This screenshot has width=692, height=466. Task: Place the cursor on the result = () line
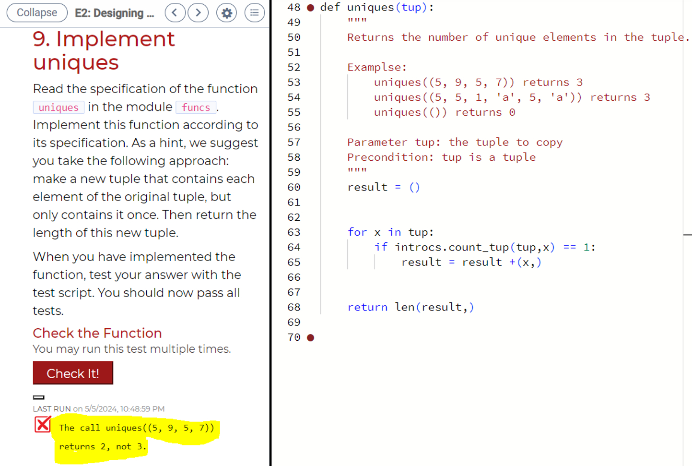pos(384,187)
